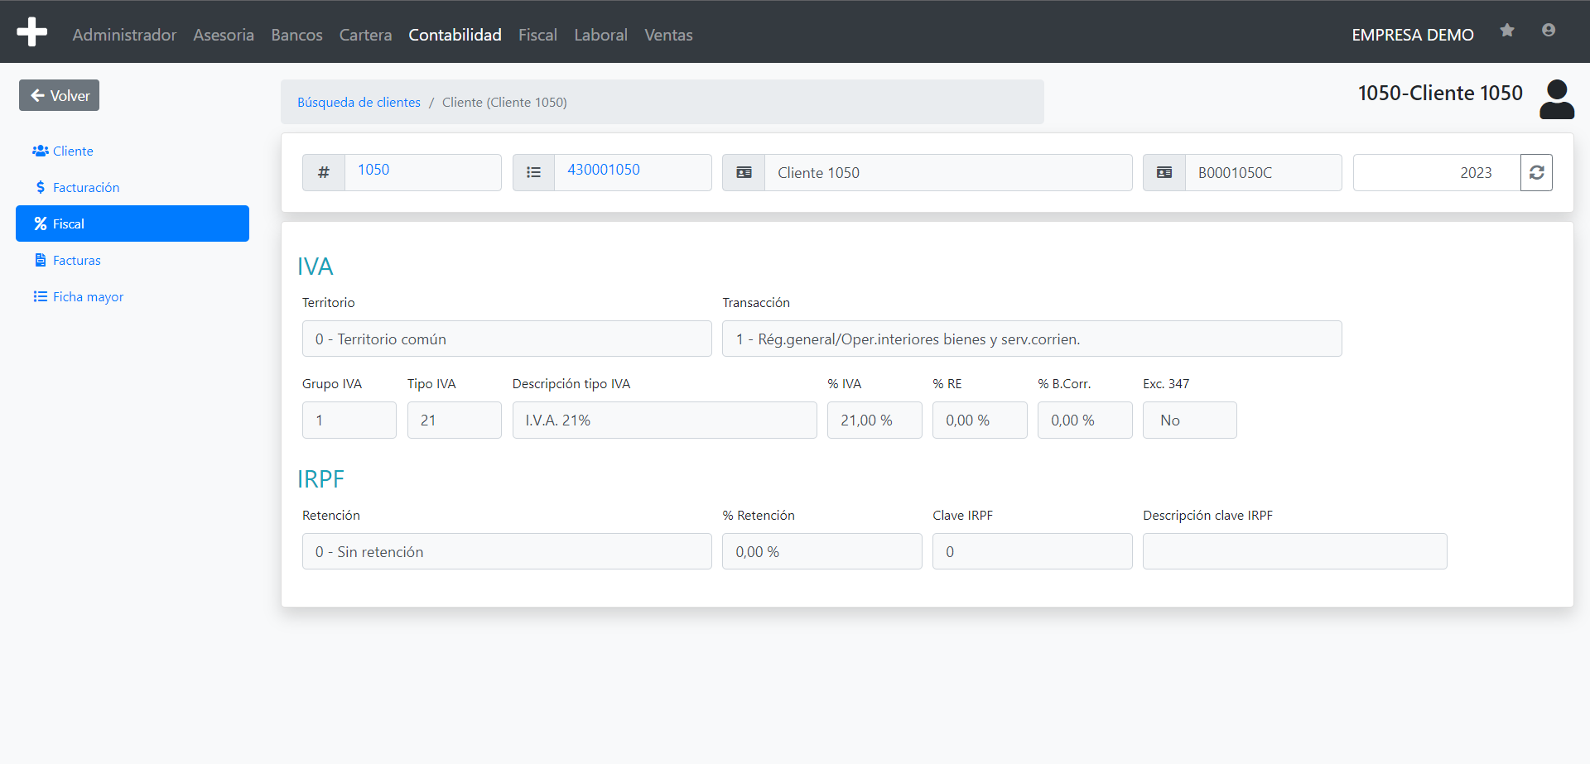Click the ID card icon beside Cliente 1050 name
This screenshot has width=1590, height=764.
(x=744, y=172)
